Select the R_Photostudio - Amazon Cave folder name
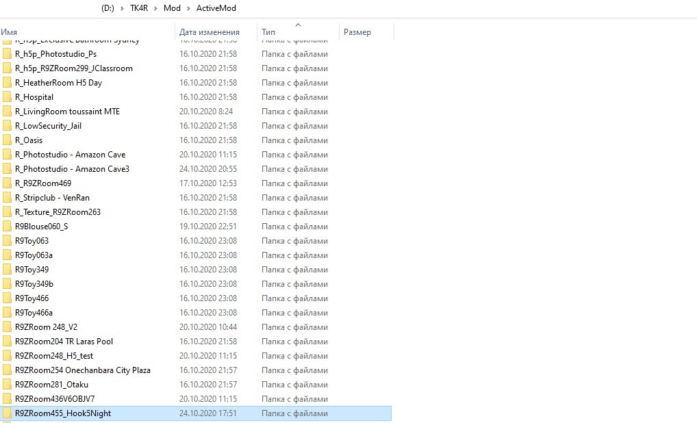 (x=71, y=155)
